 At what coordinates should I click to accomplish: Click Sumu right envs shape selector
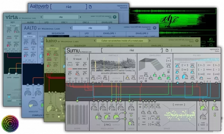tap(216, 65)
